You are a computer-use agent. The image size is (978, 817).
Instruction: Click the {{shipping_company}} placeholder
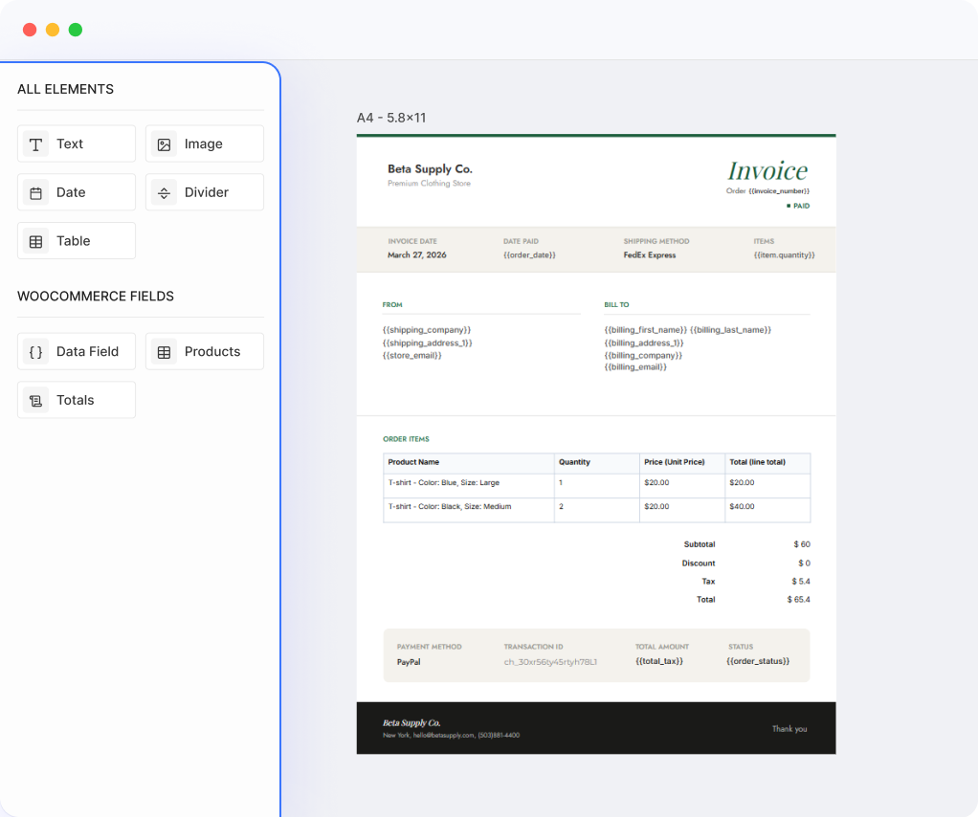point(427,330)
